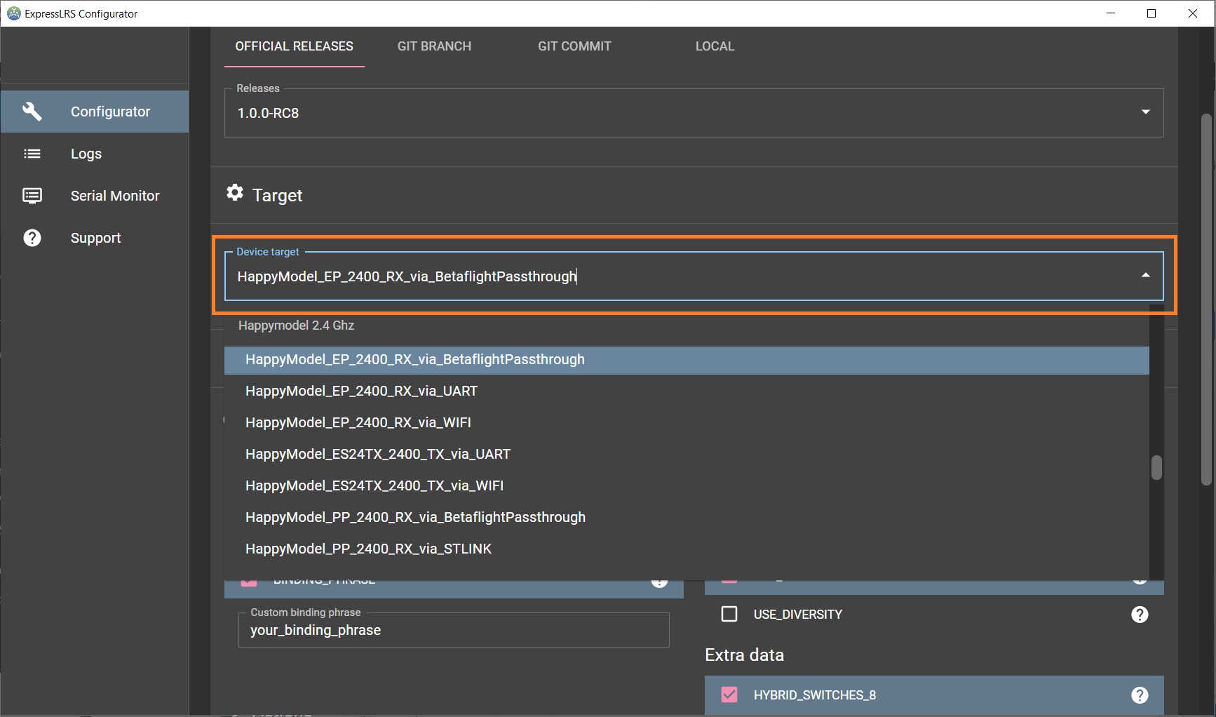The width and height of the screenshot is (1216, 717).
Task: Click the ExpressLRS Configurator app icon
Action: (13, 13)
